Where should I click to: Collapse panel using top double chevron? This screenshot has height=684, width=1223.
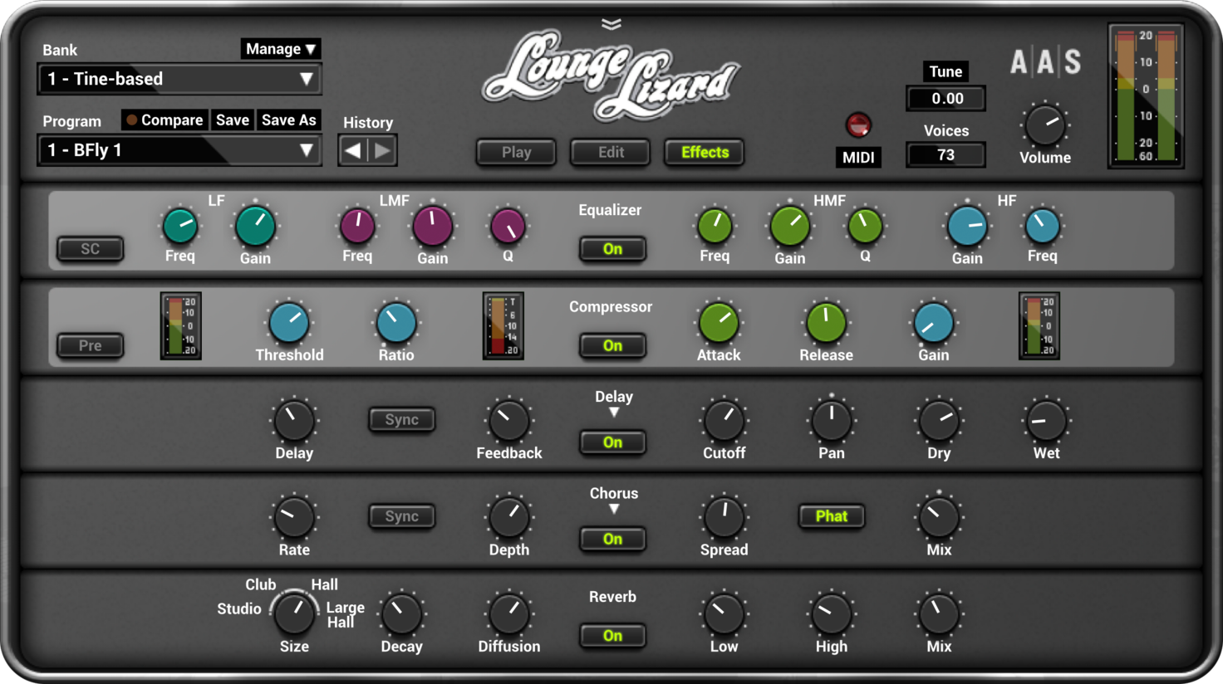tap(611, 24)
